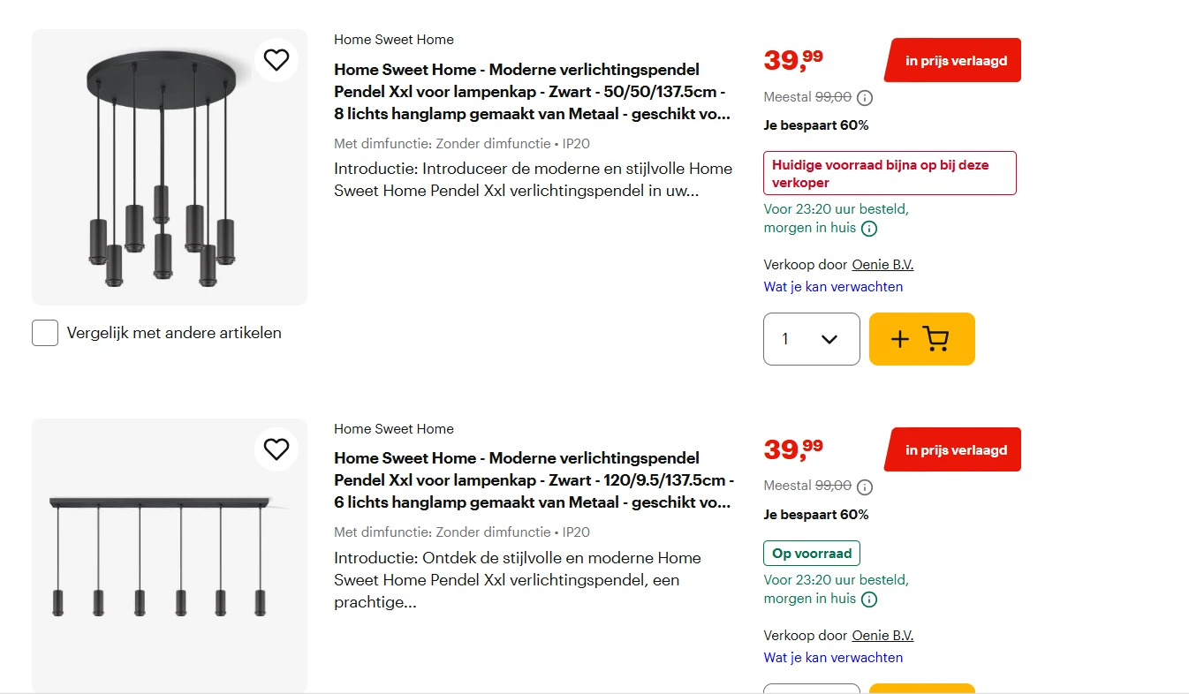
Task: Open info icon next to first 99,00 price
Action: click(x=866, y=98)
